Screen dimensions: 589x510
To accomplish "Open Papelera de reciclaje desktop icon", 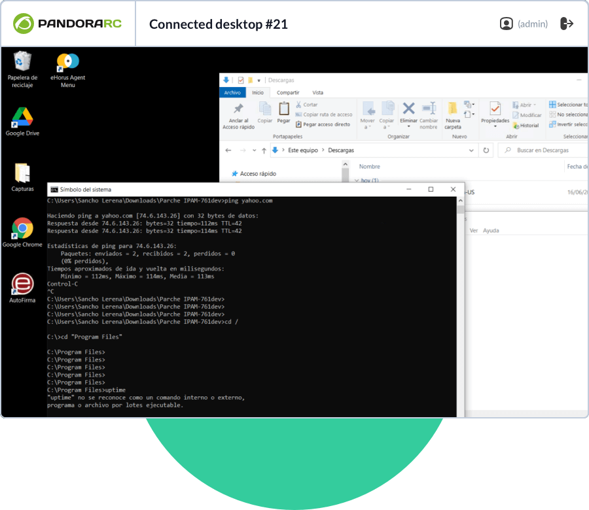I will [x=22, y=69].
